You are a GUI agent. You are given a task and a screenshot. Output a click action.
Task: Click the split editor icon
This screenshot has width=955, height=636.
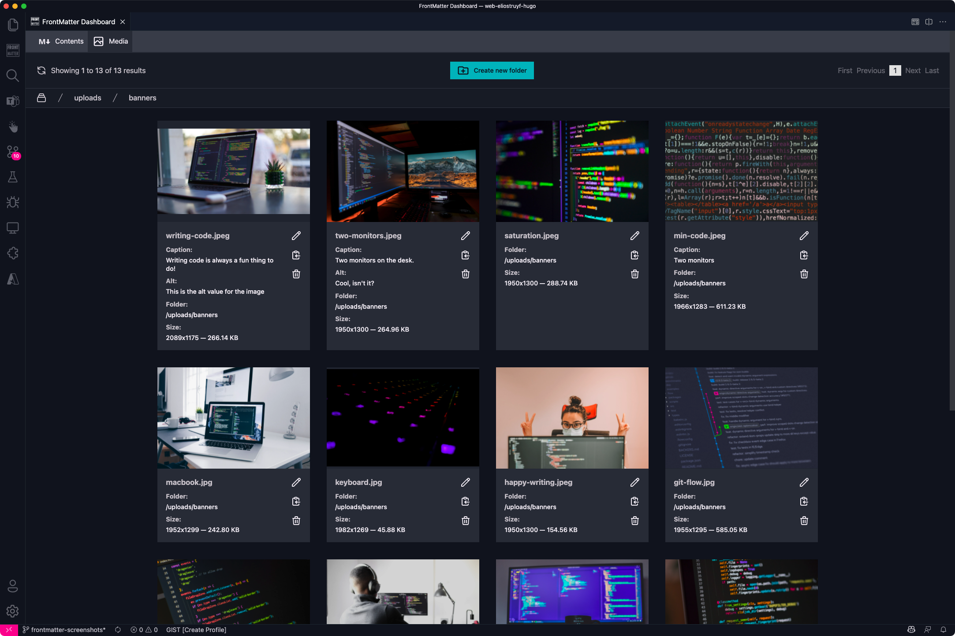click(x=929, y=22)
